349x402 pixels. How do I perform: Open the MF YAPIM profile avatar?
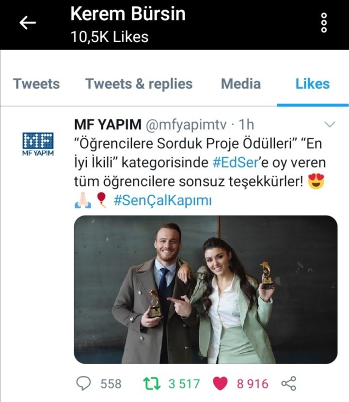pyautogui.click(x=38, y=143)
